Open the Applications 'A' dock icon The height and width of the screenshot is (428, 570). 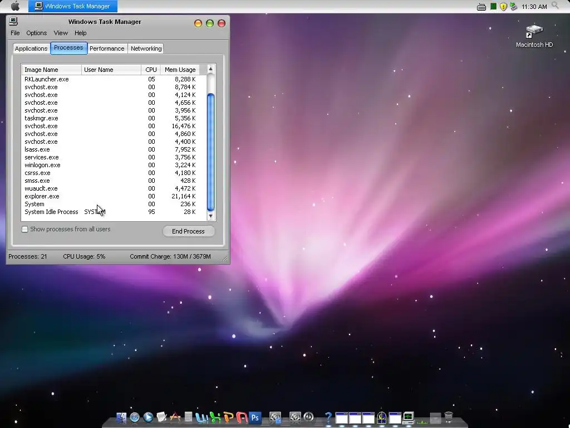coord(175,417)
